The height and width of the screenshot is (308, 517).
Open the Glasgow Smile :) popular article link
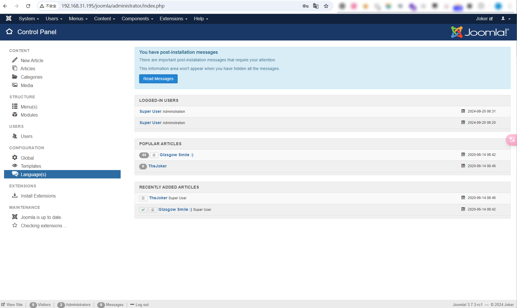176,155
